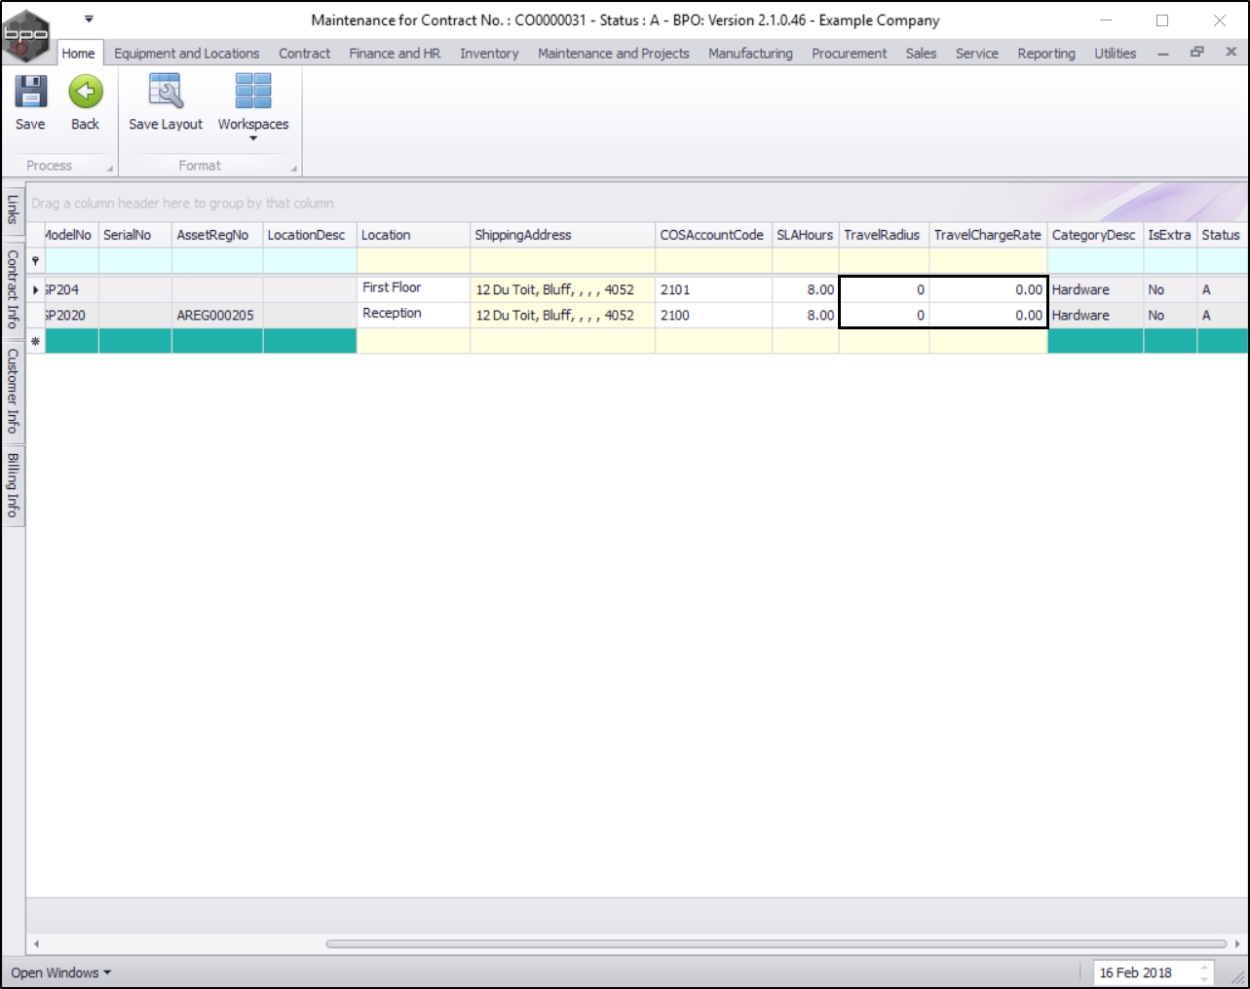Open the Open Windows dropdown
The width and height of the screenshot is (1250, 989).
click(61, 972)
